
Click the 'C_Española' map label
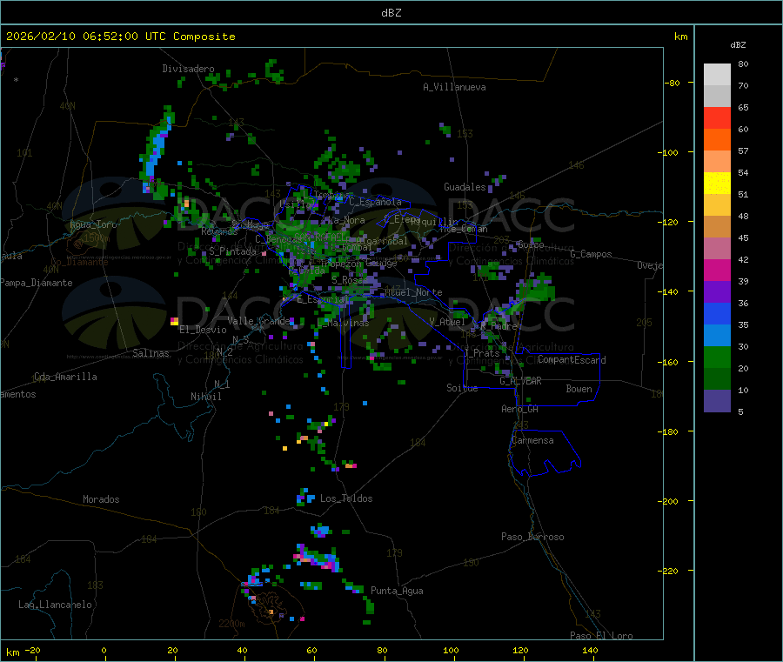pyautogui.click(x=375, y=202)
